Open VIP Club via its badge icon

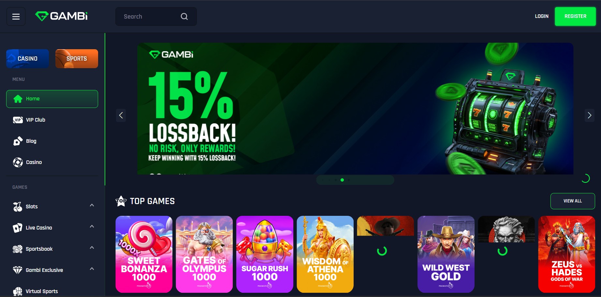pyautogui.click(x=18, y=120)
